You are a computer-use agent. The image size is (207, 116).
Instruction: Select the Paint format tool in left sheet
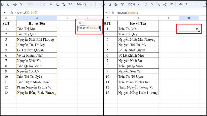[21, 4]
